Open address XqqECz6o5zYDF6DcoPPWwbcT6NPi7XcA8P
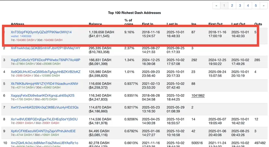Viewport: 269px width, 147px height. tap(45, 60)
